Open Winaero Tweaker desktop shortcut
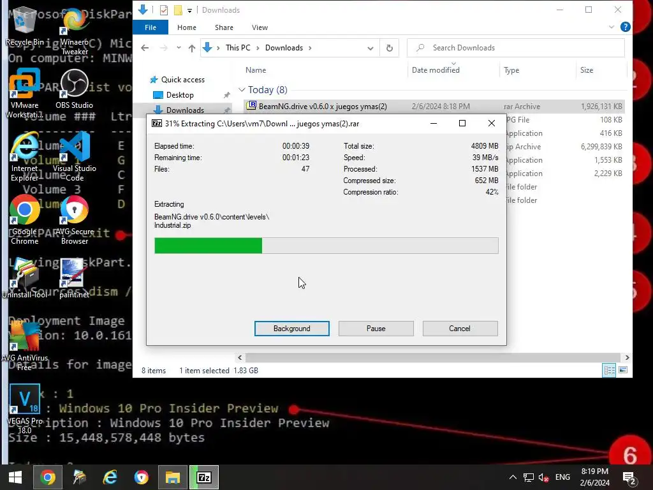 click(x=75, y=31)
